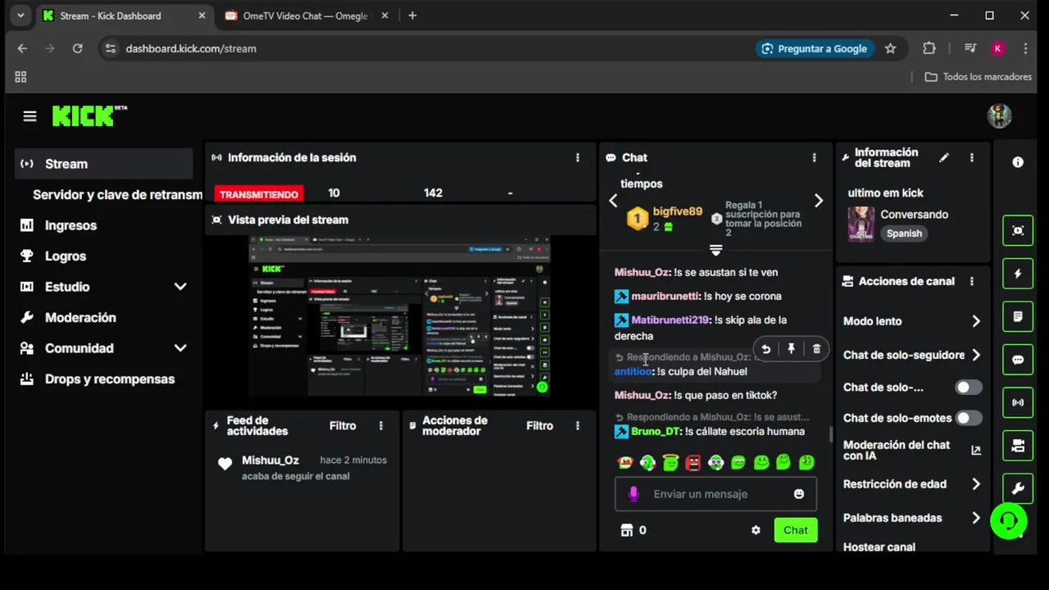Image resolution: width=1049 pixels, height=590 pixels.
Task: Open session information three-dot options
Action: (578, 157)
